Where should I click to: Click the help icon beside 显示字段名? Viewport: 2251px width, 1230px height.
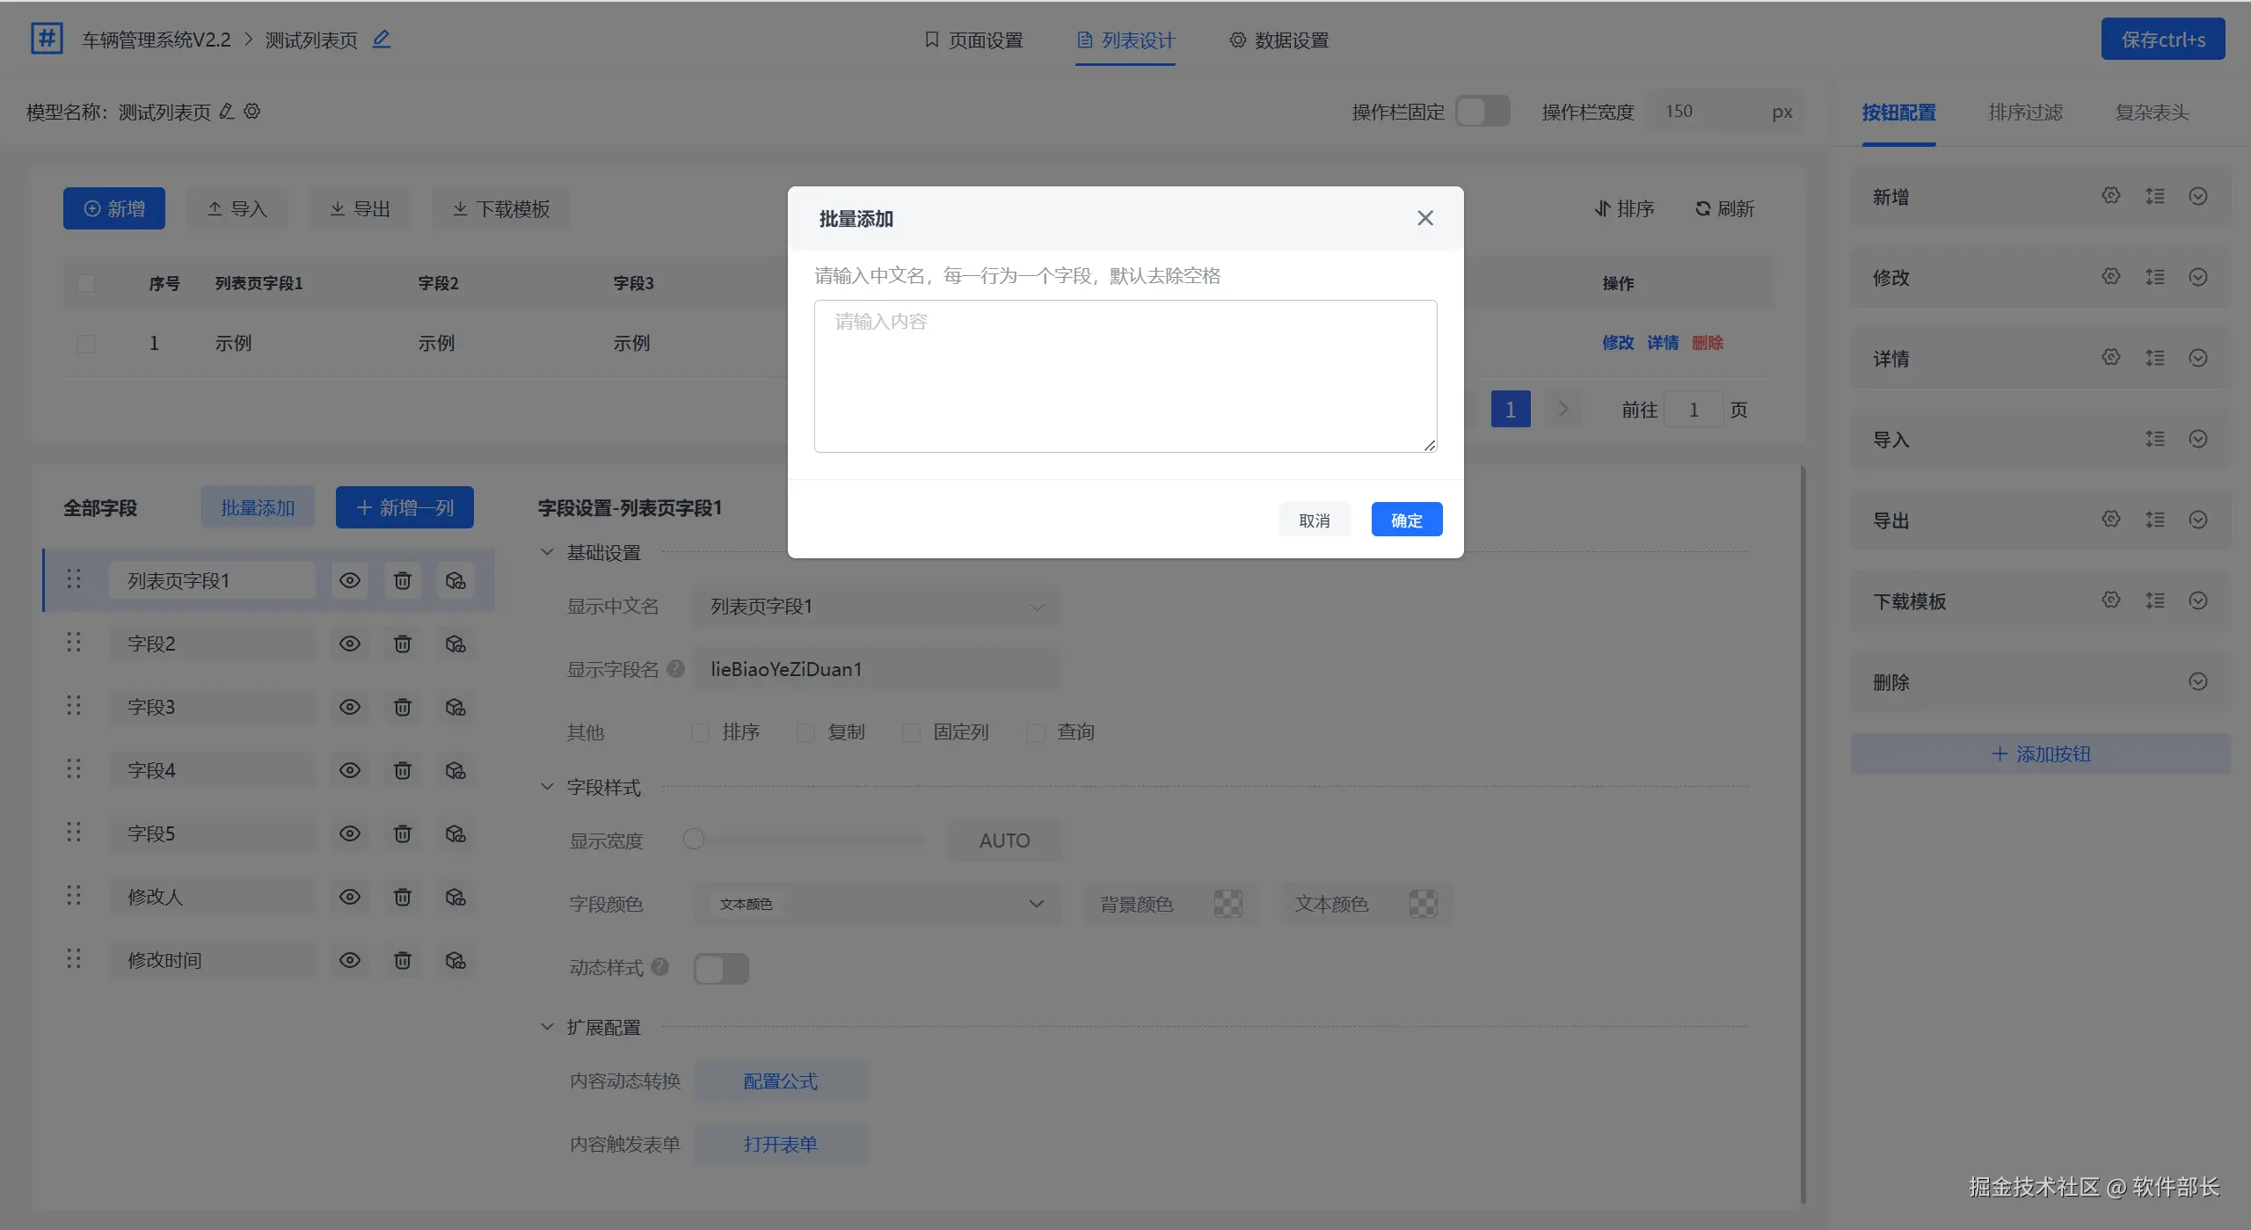tap(675, 669)
